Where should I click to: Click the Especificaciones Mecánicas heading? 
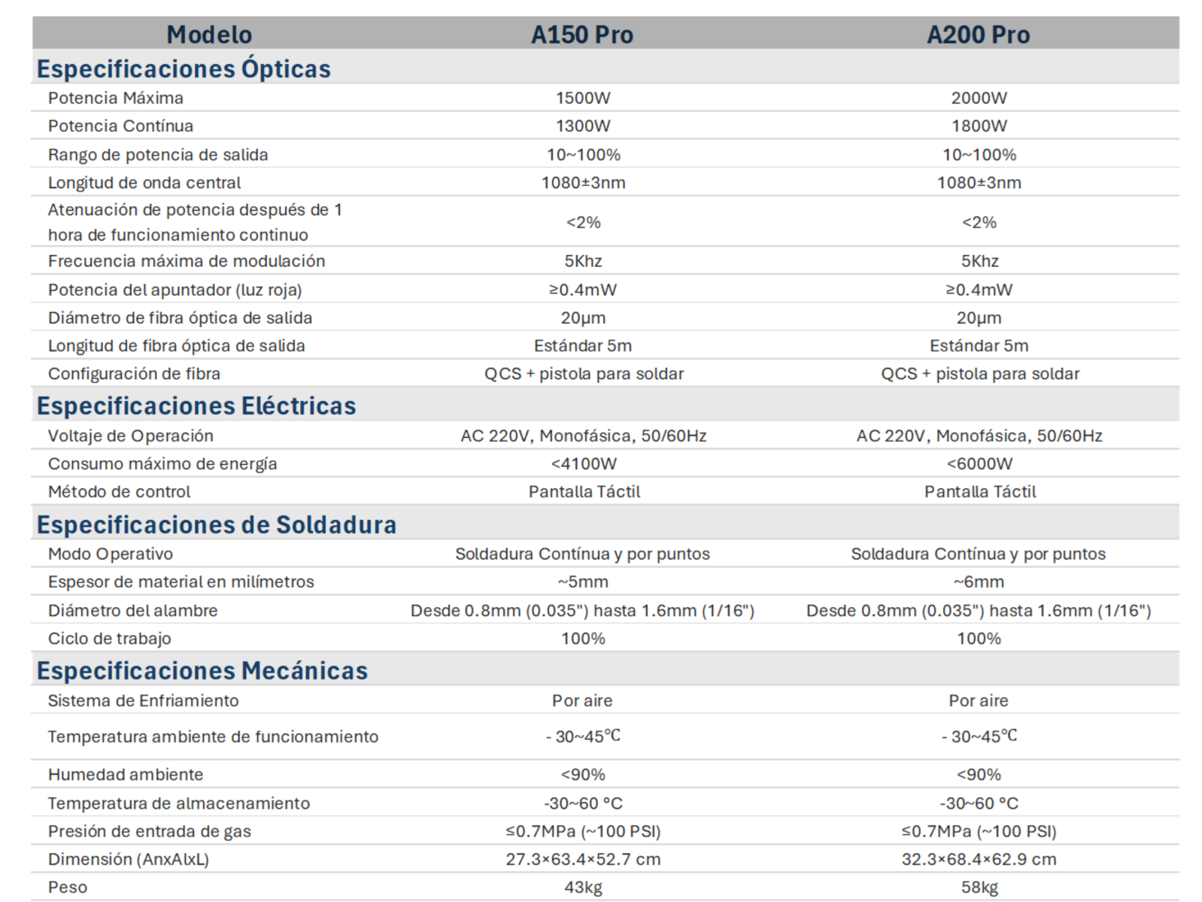pos(202,670)
